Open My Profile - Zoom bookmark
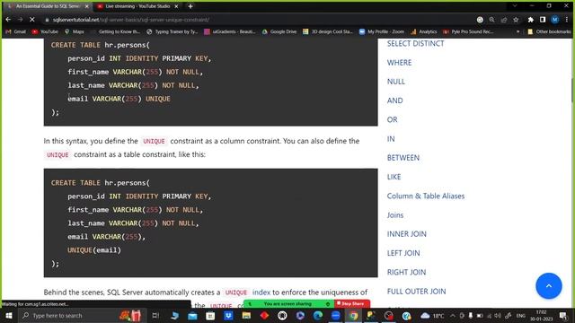575x323 pixels. (x=381, y=32)
